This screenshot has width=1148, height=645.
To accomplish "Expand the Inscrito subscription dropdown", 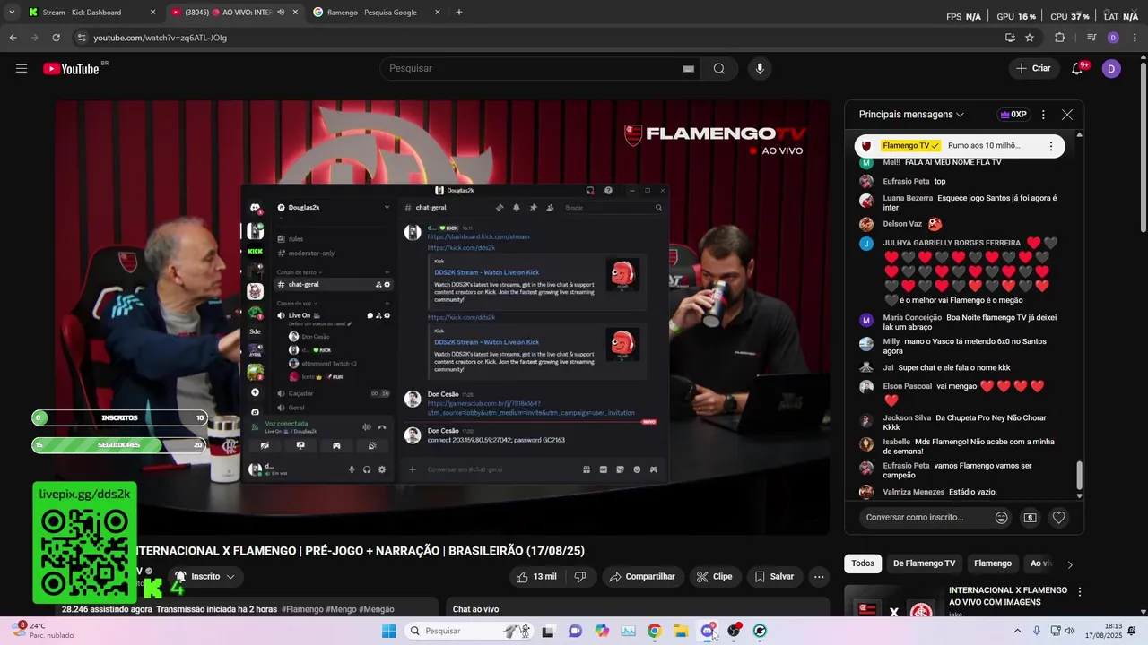I will [x=205, y=577].
